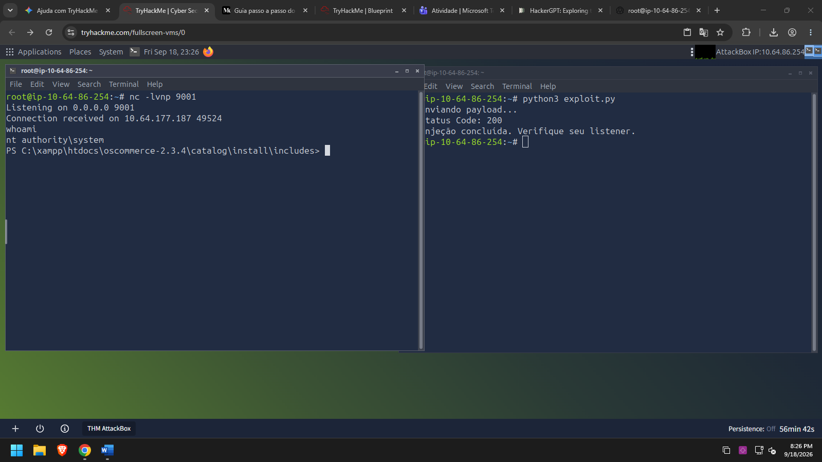Viewport: 822px width, 462px height.
Task: Open the browser profile icon
Action: 792,32
